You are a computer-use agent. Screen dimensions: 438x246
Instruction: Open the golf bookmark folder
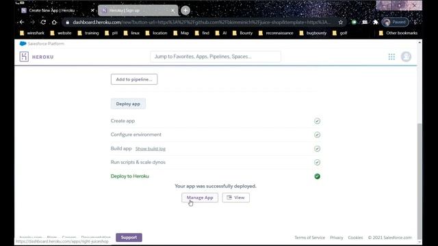click(x=340, y=33)
